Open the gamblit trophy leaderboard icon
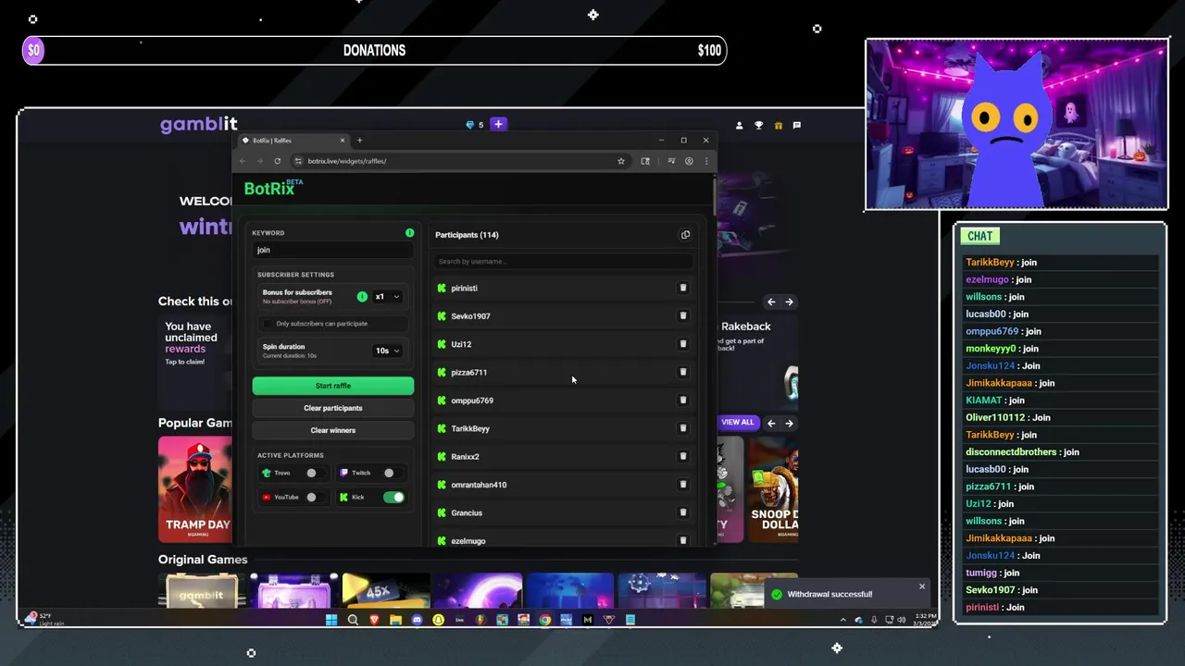 (758, 125)
